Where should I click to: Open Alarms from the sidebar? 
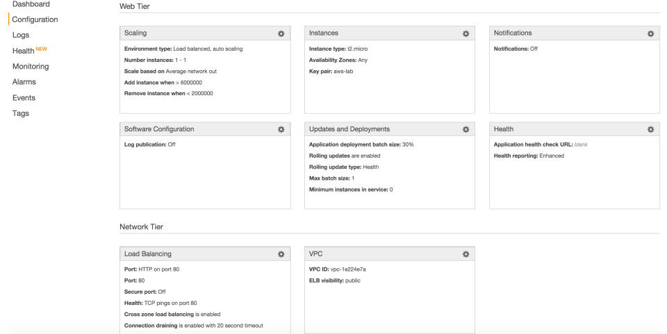(x=24, y=82)
